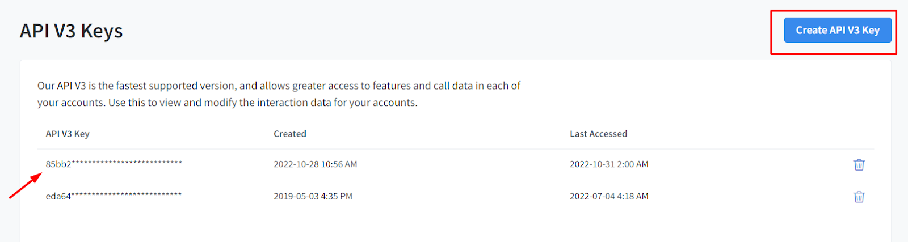This screenshot has height=242, width=908.
Task: Click the Last Accessed column header
Action: tap(598, 134)
